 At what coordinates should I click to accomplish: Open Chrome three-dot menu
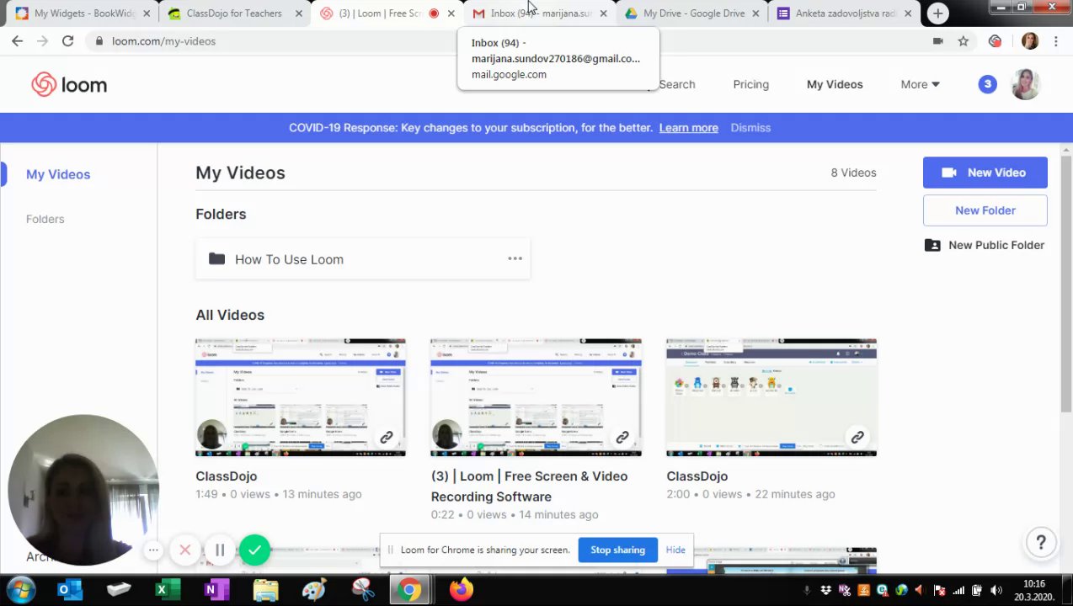(x=1055, y=41)
